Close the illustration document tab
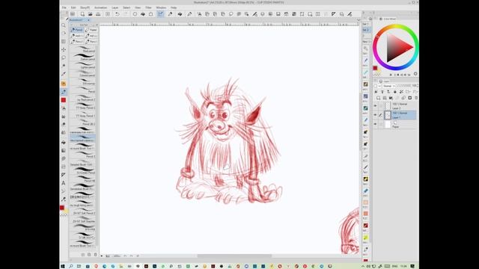This screenshot has width=479, height=269. [x=88, y=20]
